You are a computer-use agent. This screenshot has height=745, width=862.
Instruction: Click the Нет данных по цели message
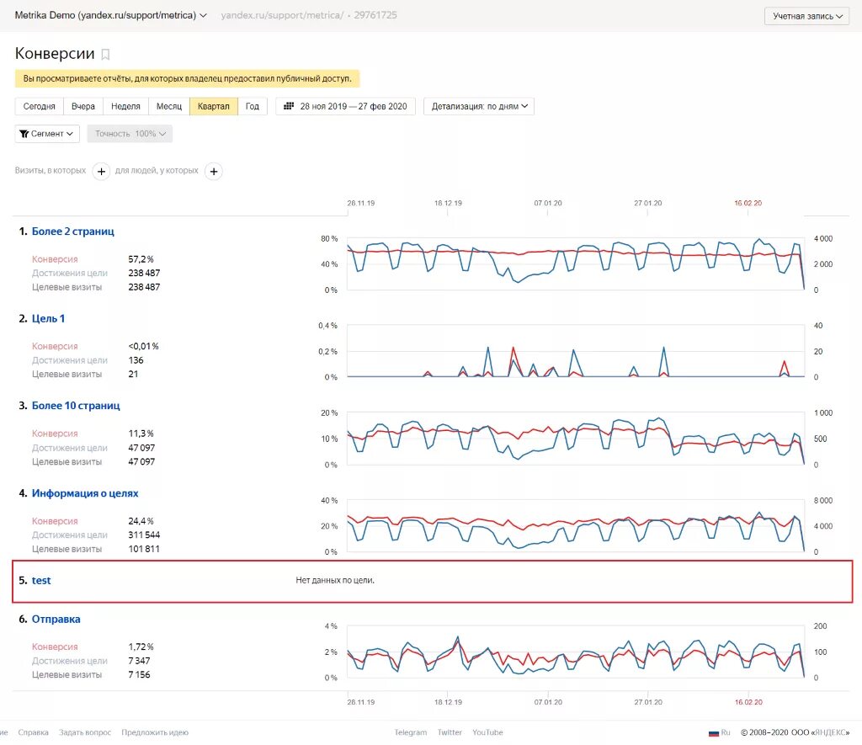tap(335, 581)
